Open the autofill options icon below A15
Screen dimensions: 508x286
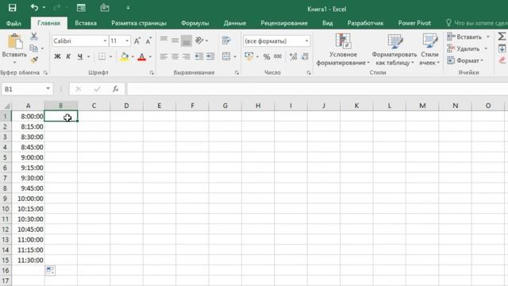click(x=50, y=270)
